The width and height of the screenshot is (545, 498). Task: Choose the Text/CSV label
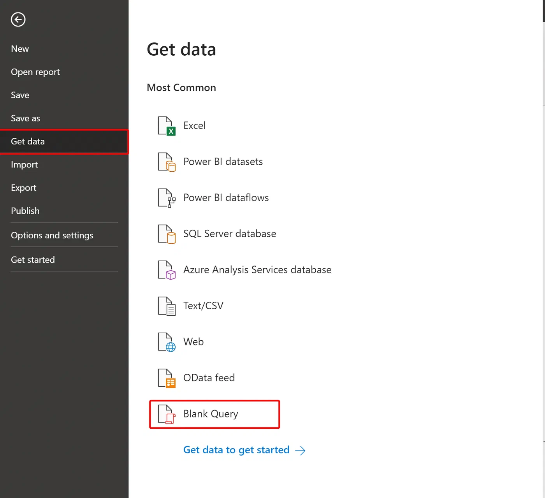[x=204, y=306]
